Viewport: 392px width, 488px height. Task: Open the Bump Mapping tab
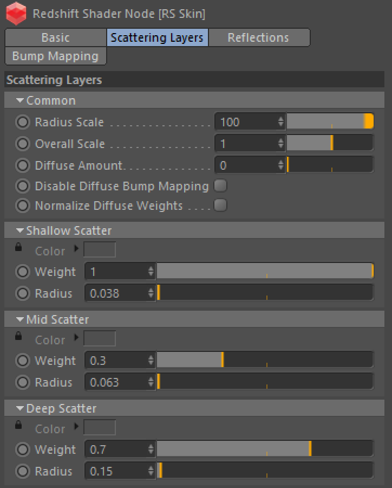pos(56,56)
